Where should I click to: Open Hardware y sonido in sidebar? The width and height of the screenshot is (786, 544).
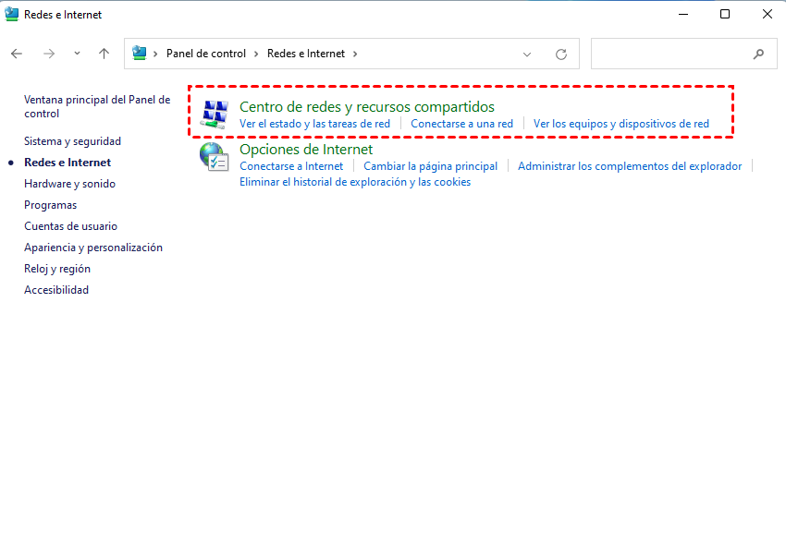[x=69, y=184]
